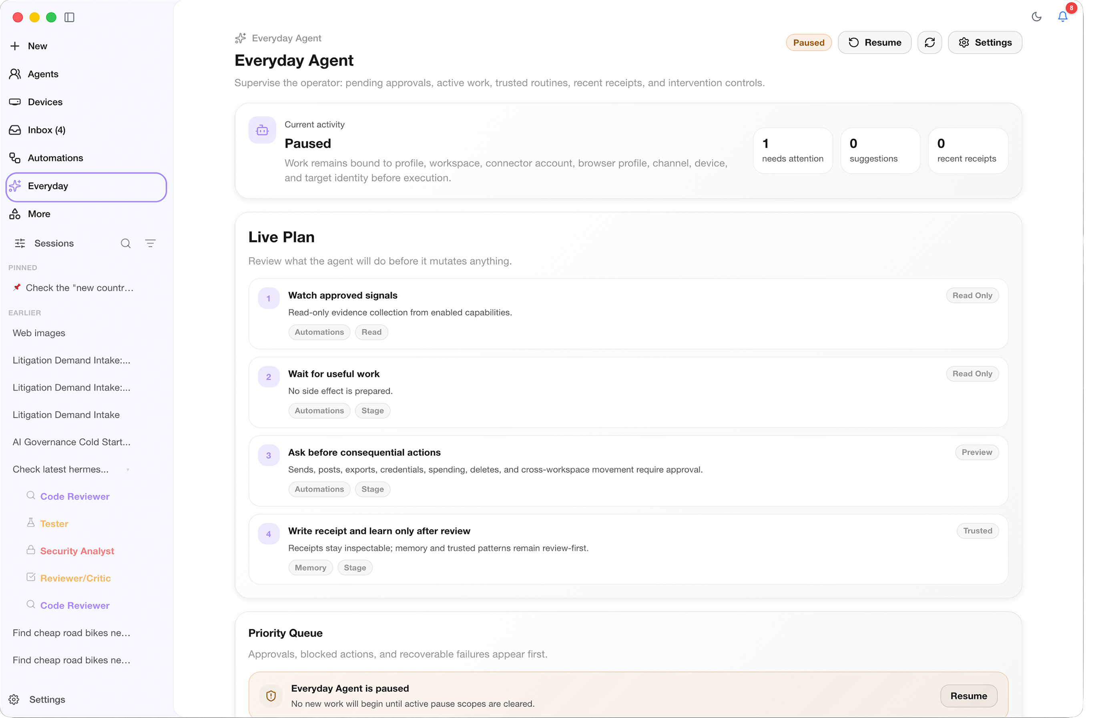The width and height of the screenshot is (1112, 718).
Task: Click the Agents people icon
Action: click(15, 74)
